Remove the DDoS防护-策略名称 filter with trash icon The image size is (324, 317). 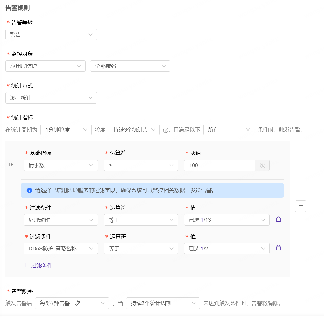[x=278, y=247]
